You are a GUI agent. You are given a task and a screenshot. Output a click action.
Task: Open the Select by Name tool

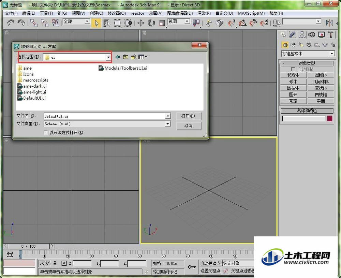106,23
